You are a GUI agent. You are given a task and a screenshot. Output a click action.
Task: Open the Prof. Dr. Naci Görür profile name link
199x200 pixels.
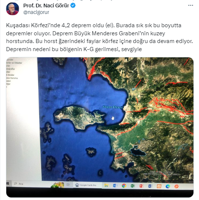click(46, 6)
